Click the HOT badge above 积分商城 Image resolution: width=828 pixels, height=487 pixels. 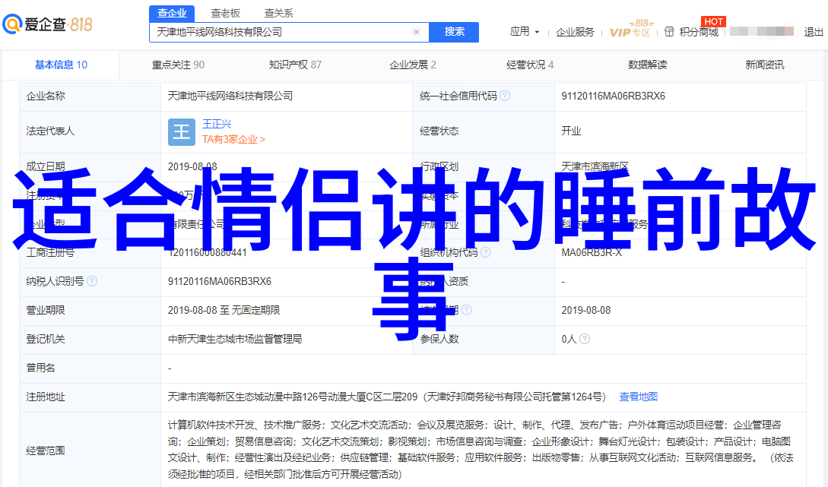[x=713, y=21]
